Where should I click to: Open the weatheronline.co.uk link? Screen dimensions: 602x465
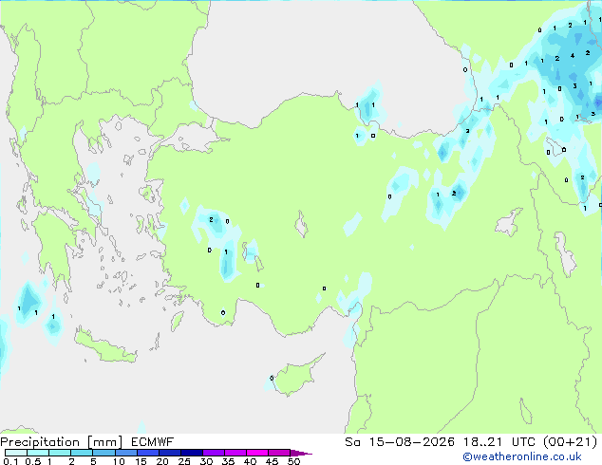point(521,456)
